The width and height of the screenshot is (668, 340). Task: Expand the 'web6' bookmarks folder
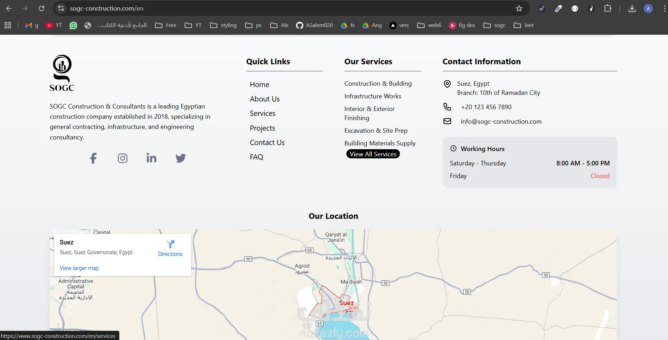pos(429,25)
